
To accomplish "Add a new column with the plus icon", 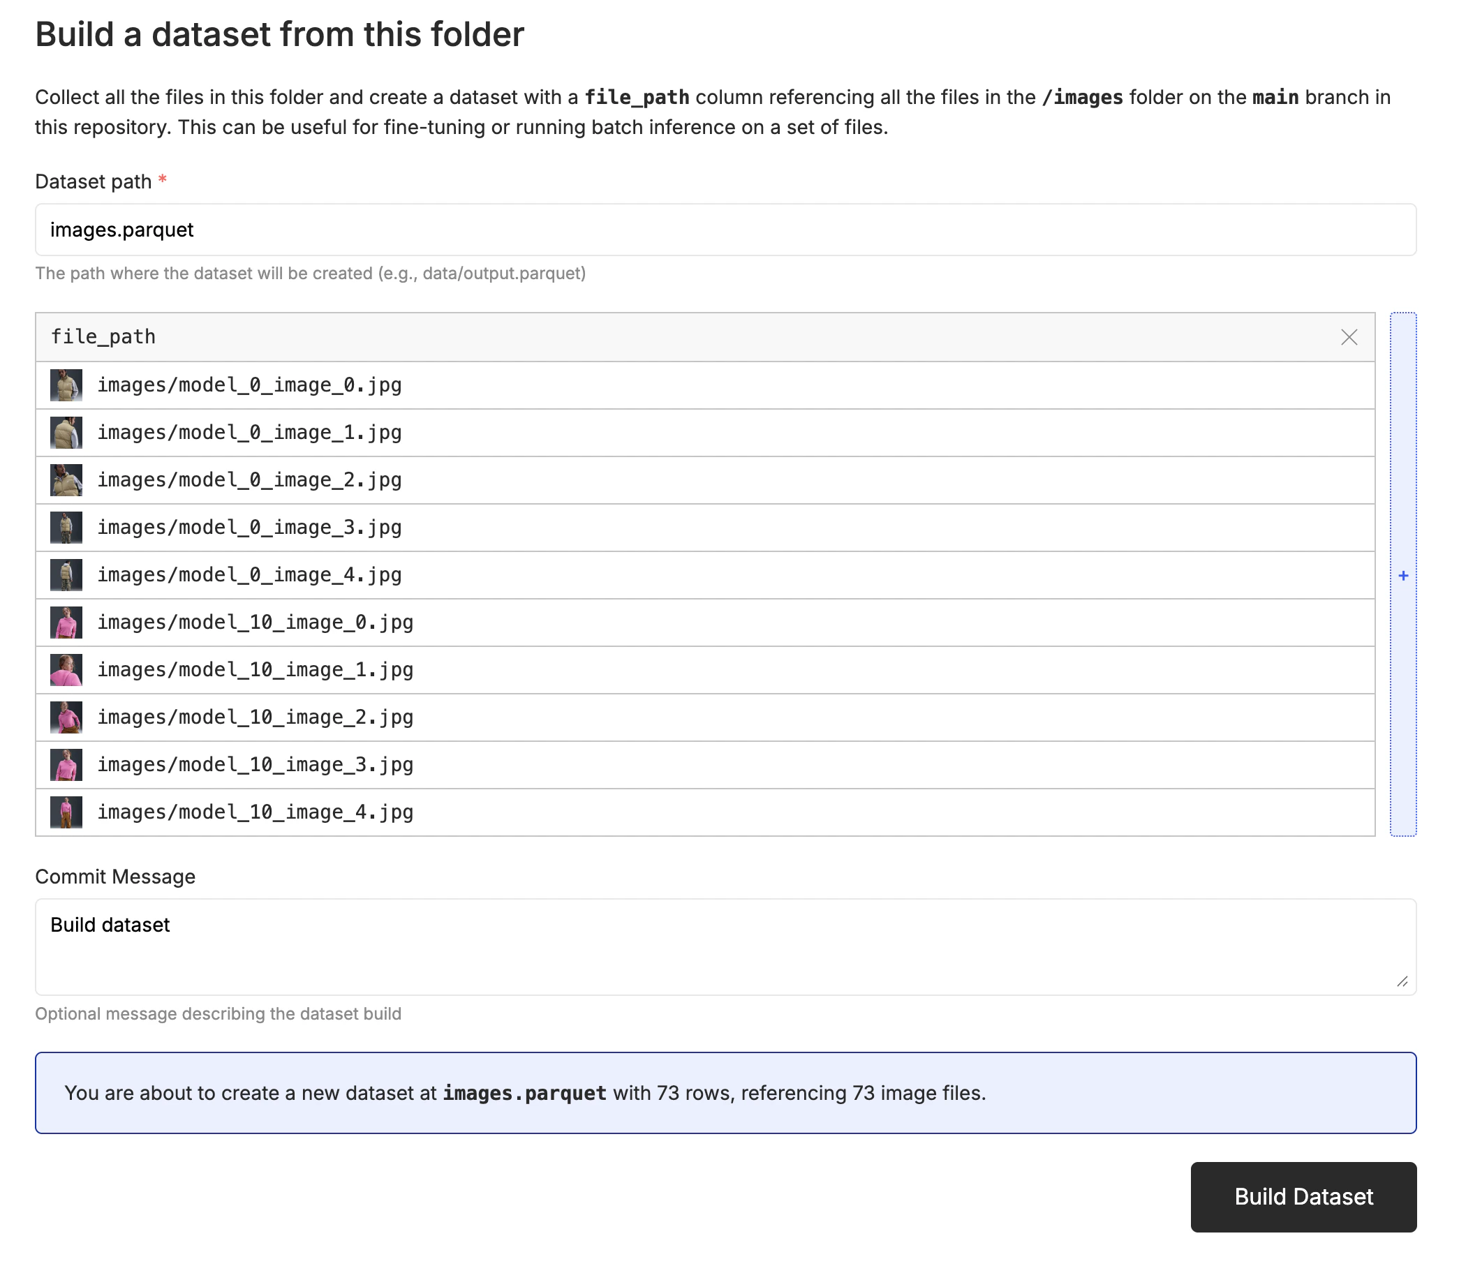I will point(1402,575).
